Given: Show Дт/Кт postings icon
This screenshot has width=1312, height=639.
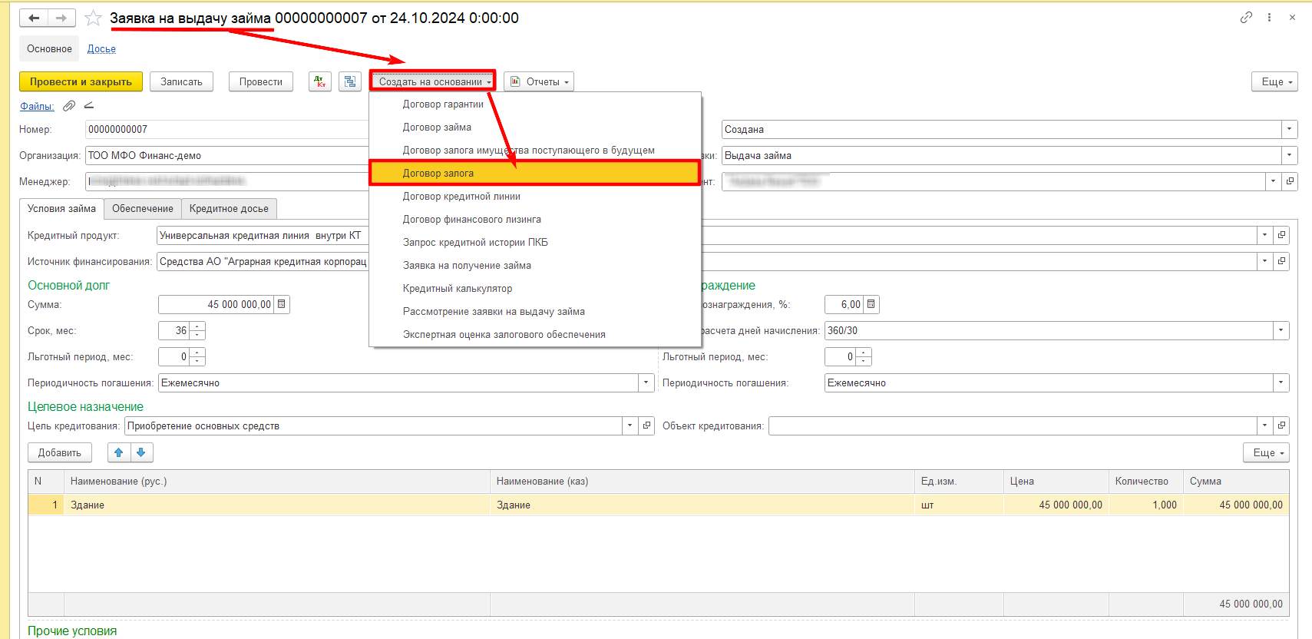Looking at the screenshot, I should [320, 81].
